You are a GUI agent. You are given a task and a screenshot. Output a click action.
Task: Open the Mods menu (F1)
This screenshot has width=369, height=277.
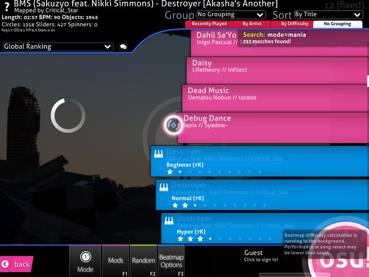point(116,261)
